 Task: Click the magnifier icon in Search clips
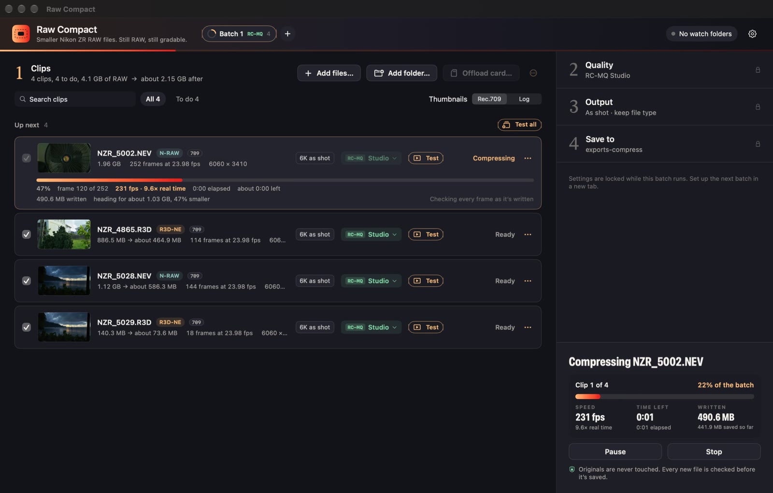(x=23, y=99)
